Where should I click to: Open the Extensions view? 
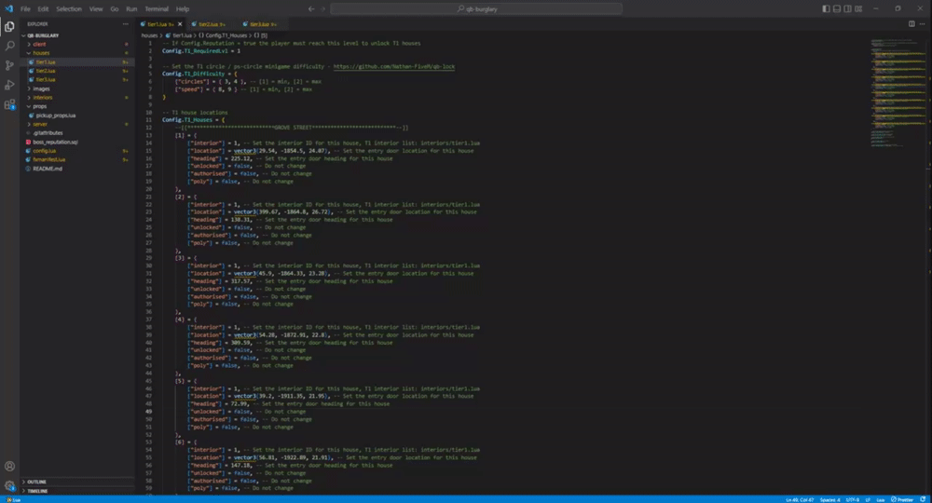click(10, 104)
